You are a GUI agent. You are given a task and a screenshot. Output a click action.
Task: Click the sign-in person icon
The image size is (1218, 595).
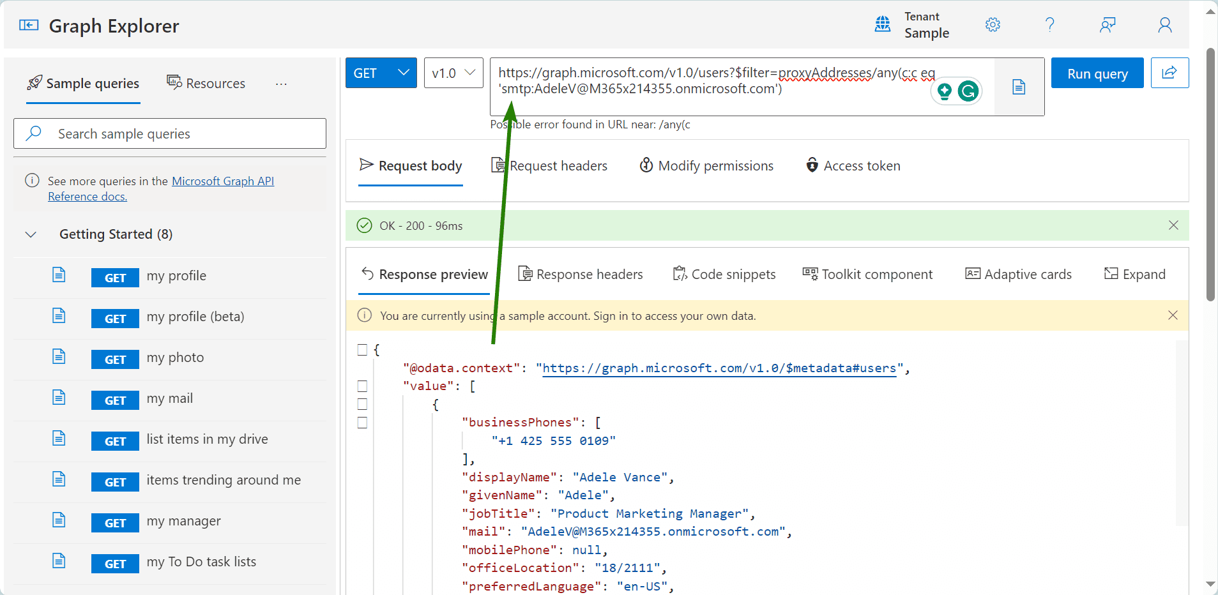(1165, 25)
